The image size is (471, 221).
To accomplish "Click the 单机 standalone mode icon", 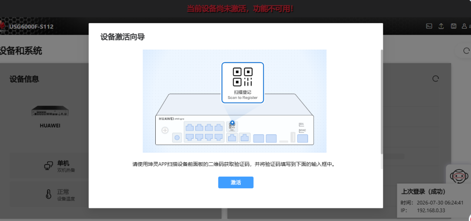I will [48, 166].
